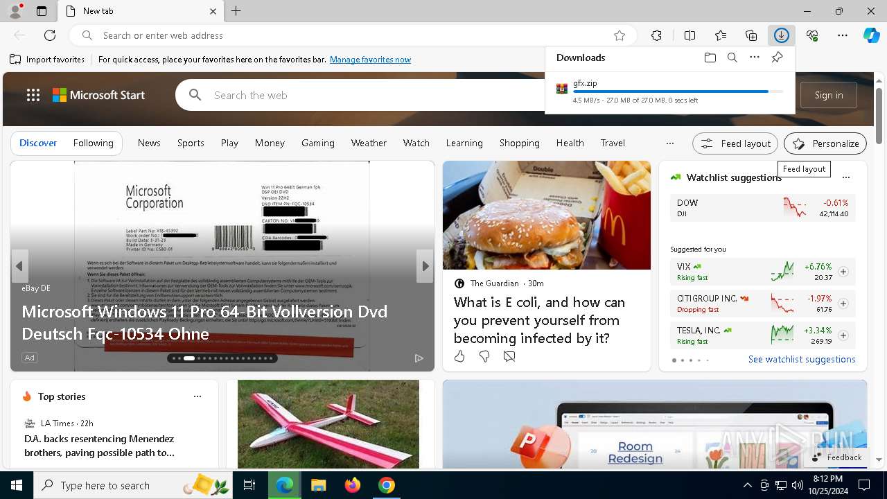Toggle split screen view icon
This screenshot has width=887, height=499.
coord(690,35)
